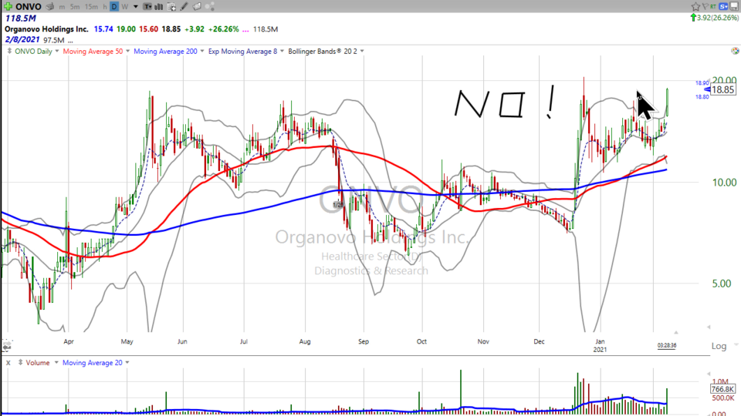This screenshot has width=741, height=416.
Task: Click the 03:28:36 countdown timer
Action: [x=667, y=346]
